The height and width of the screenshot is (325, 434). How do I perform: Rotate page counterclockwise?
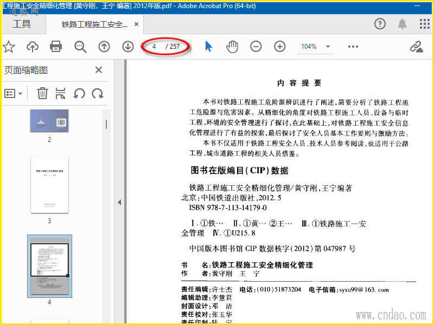point(79,93)
